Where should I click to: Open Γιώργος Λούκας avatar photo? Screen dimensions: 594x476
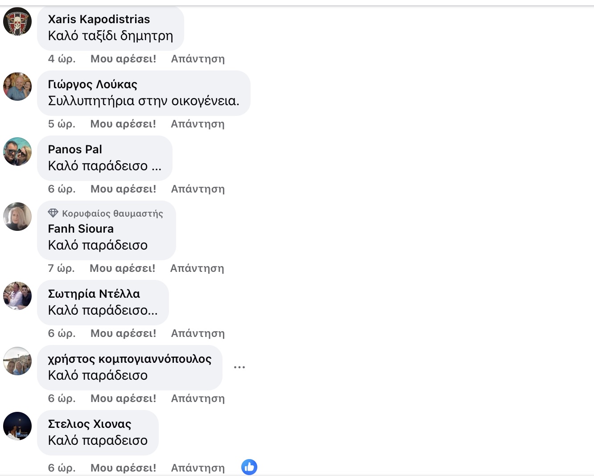tap(17, 86)
